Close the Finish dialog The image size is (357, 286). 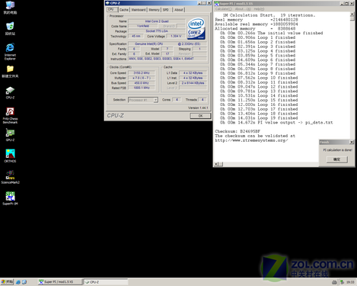(352, 142)
